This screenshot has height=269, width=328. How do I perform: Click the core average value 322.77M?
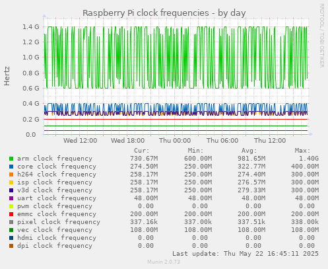click(251, 167)
